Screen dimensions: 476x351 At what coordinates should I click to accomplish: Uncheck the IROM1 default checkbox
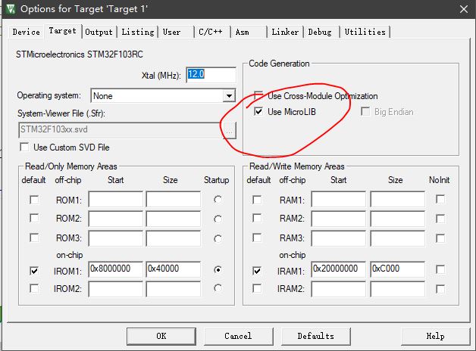[x=34, y=271]
